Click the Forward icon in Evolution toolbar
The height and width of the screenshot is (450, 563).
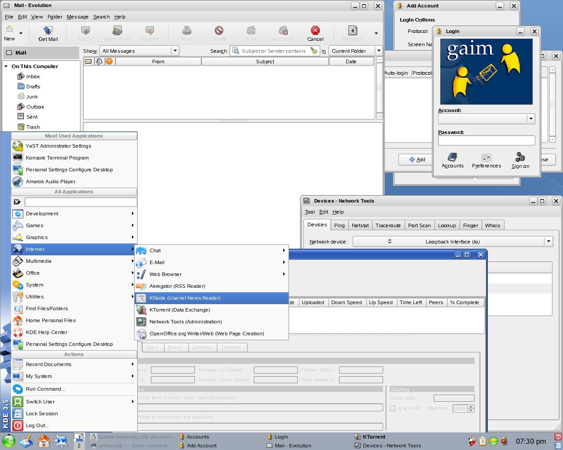click(150, 30)
